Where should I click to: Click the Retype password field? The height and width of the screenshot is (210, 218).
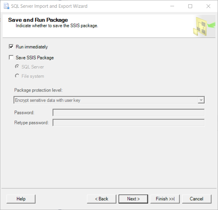click(x=129, y=122)
